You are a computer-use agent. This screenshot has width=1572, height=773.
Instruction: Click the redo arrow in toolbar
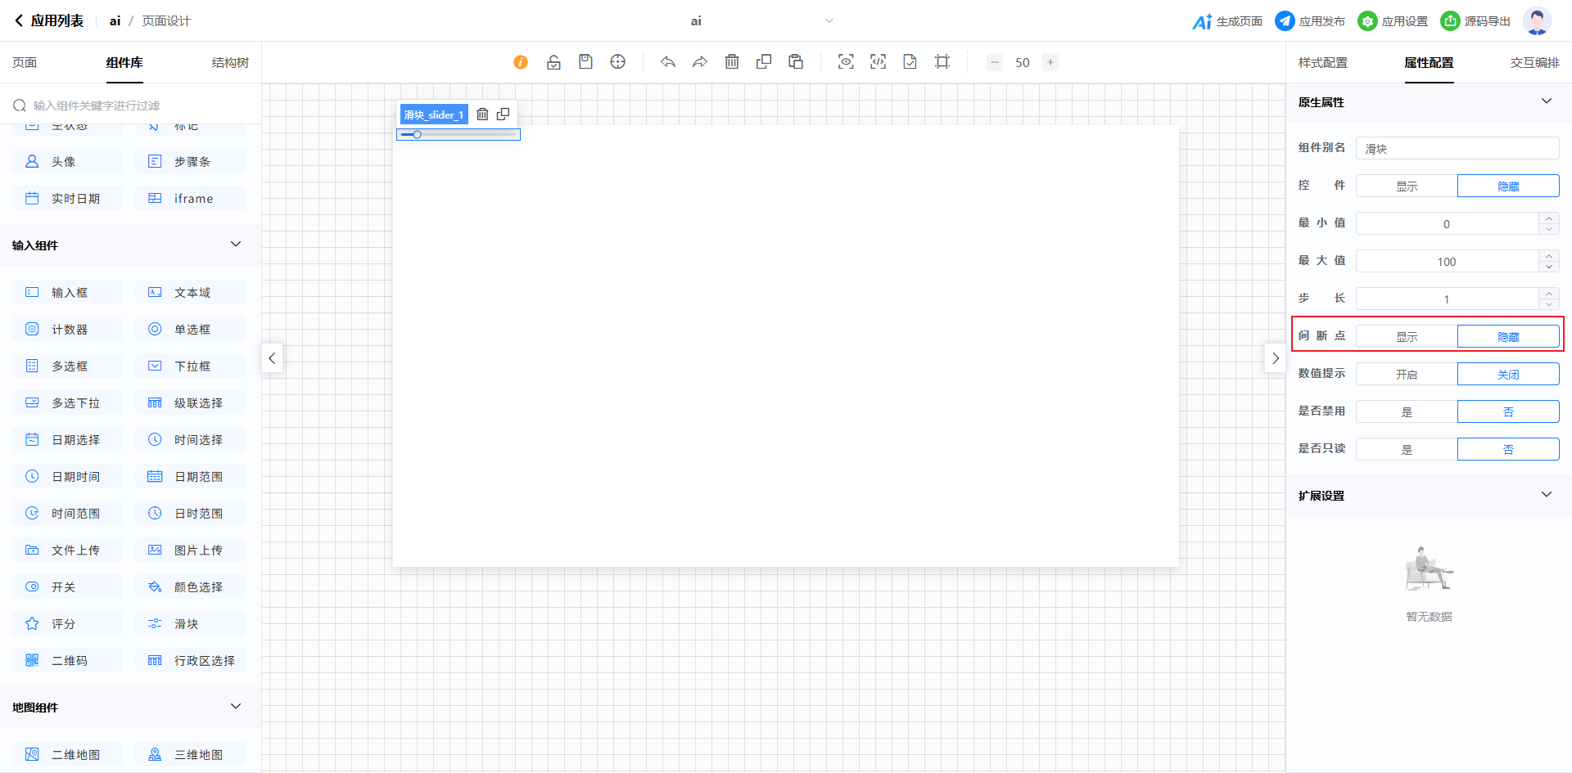coord(699,62)
